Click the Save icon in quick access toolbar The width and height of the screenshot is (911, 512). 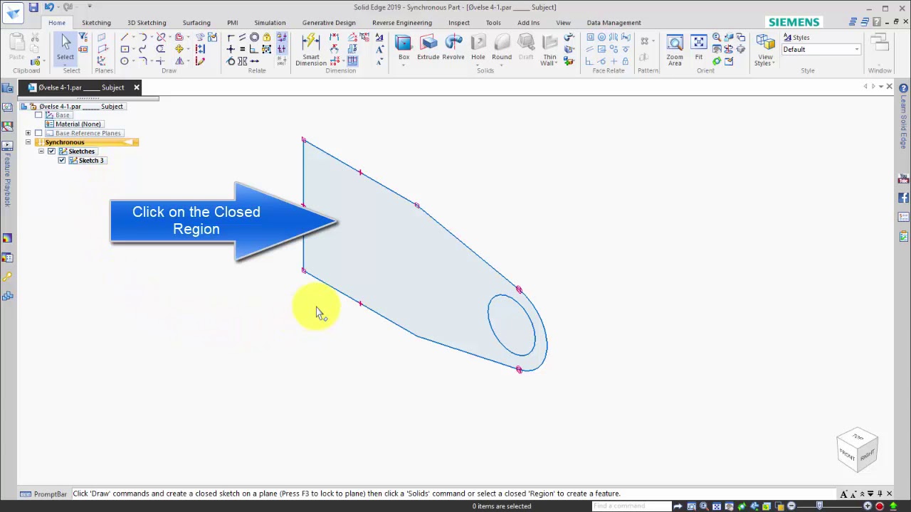pyautogui.click(x=33, y=8)
